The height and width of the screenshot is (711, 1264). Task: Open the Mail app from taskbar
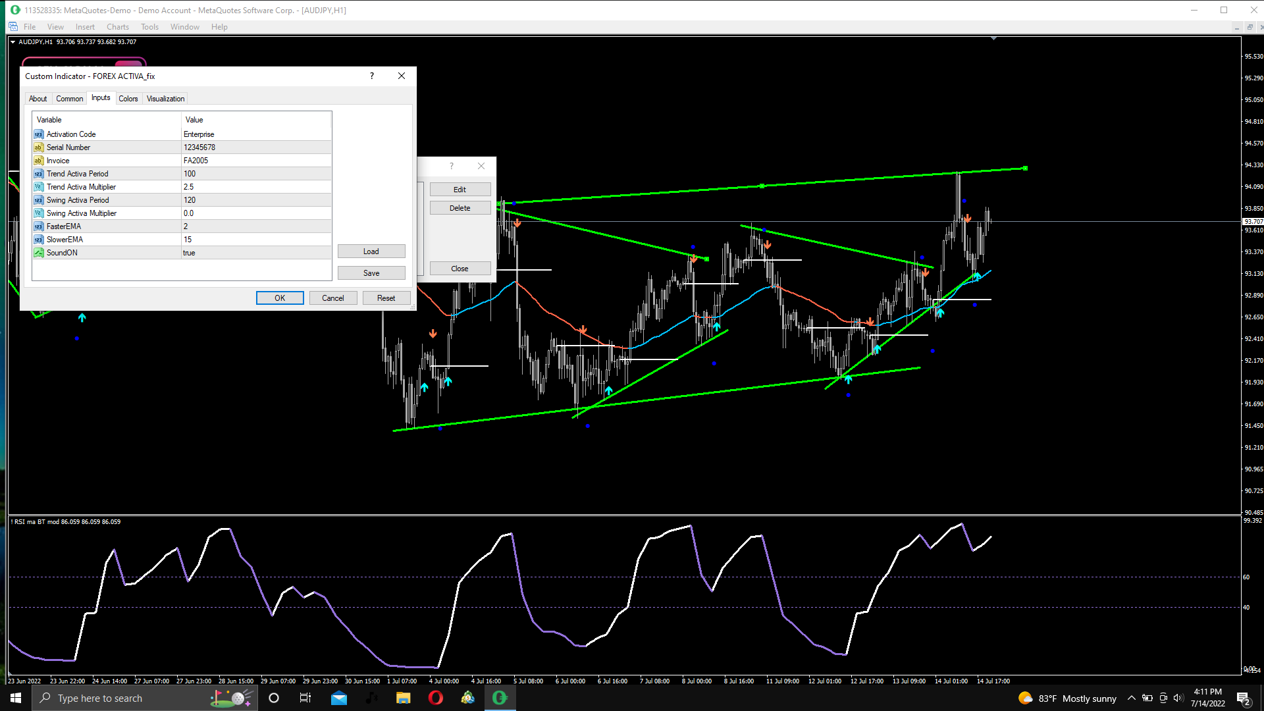click(x=339, y=698)
